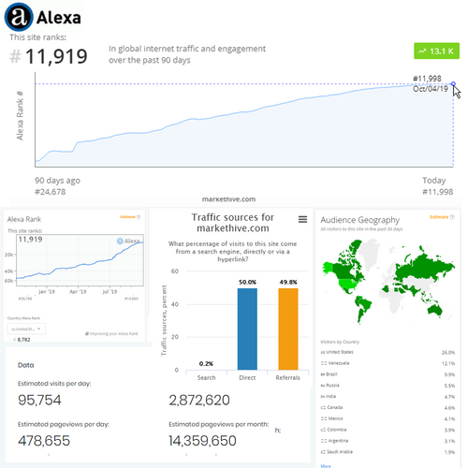The image size is (468, 468).
Task: Click the #11,919 global rank number
Action: (x=49, y=56)
